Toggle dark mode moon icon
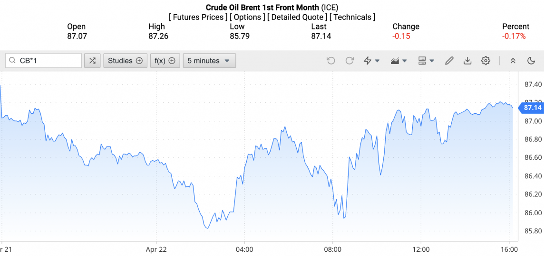 [x=532, y=61]
